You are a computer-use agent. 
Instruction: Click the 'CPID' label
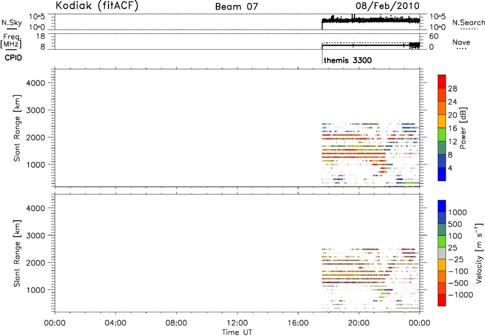coord(13,58)
